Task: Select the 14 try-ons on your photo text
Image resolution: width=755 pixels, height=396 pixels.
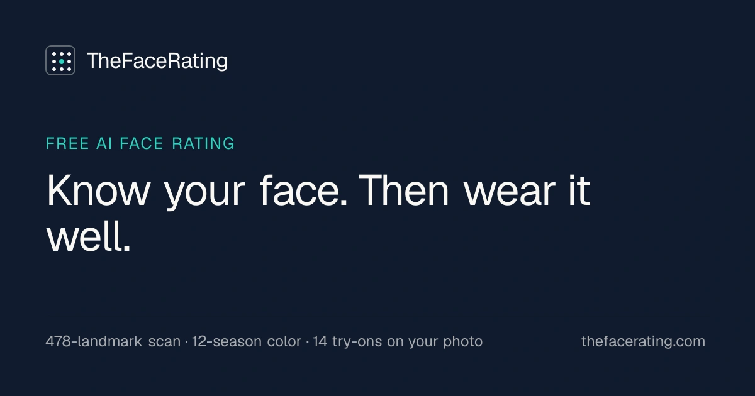Action: pos(398,341)
